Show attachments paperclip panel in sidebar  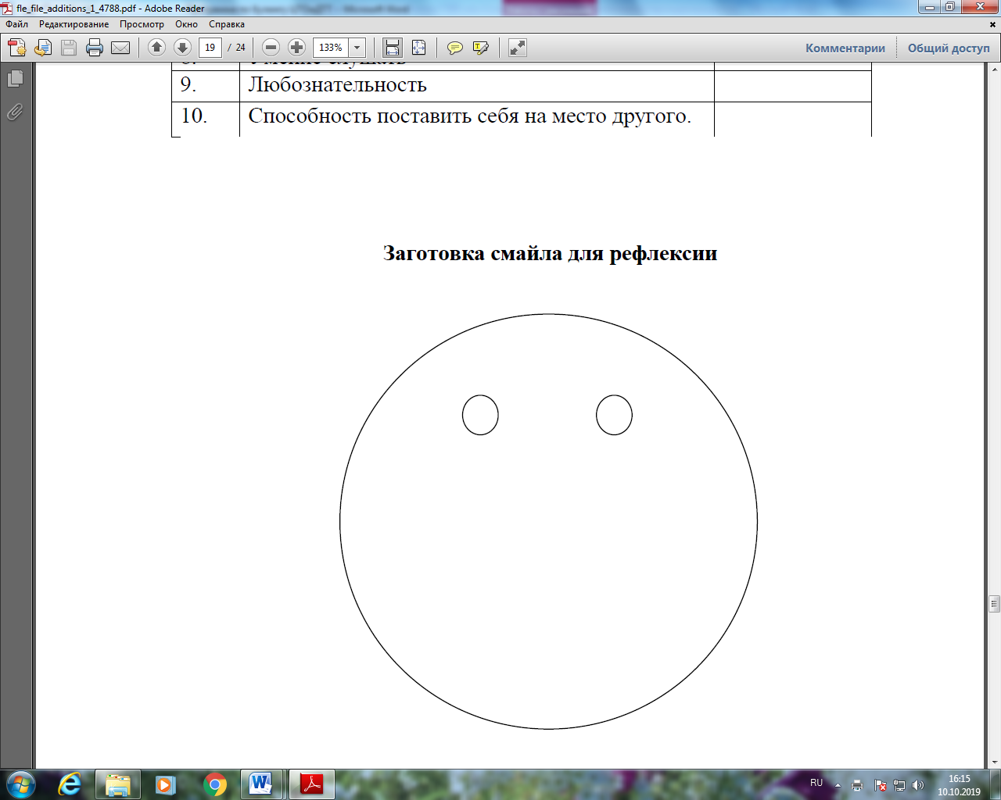click(x=15, y=112)
